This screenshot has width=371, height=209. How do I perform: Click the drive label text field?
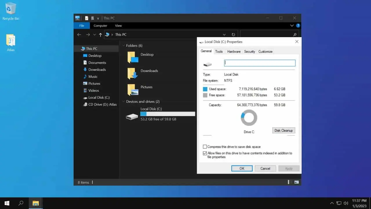point(260,63)
